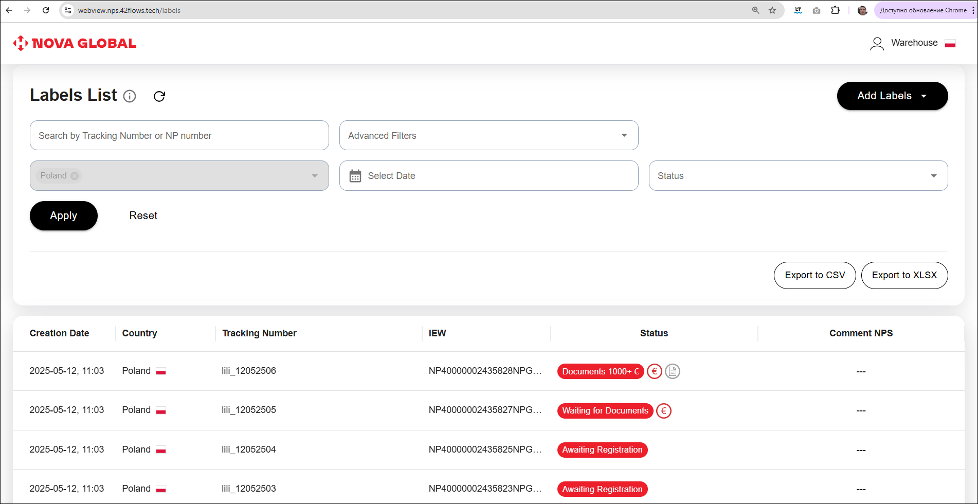Click the info icon next to Labels List
This screenshot has height=504, width=978.
click(x=130, y=96)
